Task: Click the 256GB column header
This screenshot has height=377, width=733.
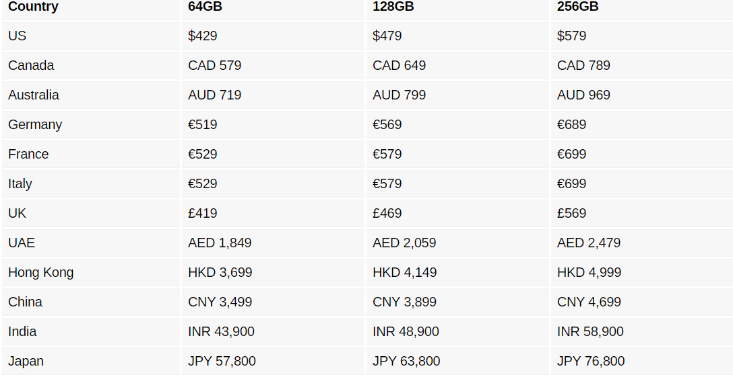Action: point(577,7)
